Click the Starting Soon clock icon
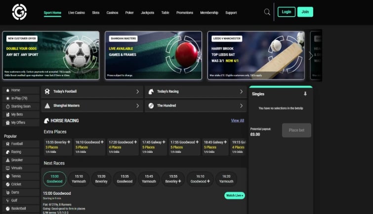 pos(7,107)
